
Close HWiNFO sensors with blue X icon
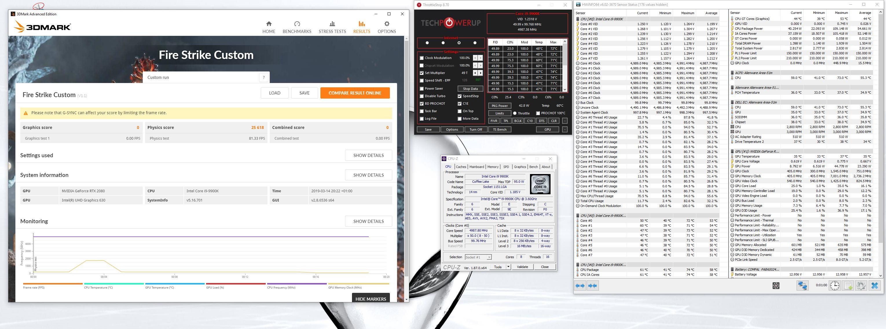point(875,285)
